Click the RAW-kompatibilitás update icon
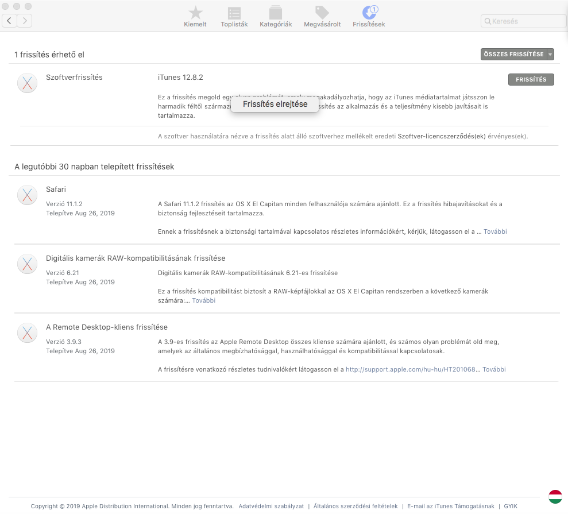Screen dimensions: 568x514 click(27, 264)
